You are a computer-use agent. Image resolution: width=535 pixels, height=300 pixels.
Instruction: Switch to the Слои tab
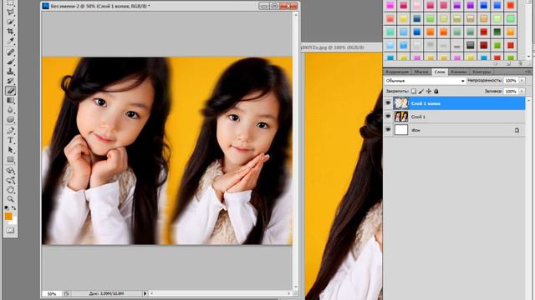(440, 72)
